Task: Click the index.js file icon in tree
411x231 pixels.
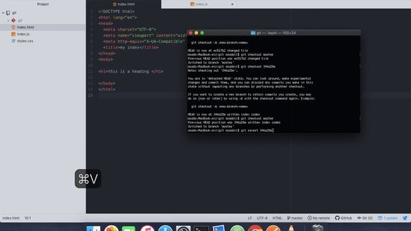Action: [13, 34]
